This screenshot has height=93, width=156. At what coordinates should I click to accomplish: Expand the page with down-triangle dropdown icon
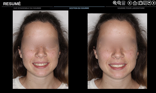tap(149, 3)
